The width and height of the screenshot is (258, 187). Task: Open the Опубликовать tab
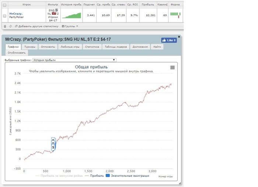[17, 53]
